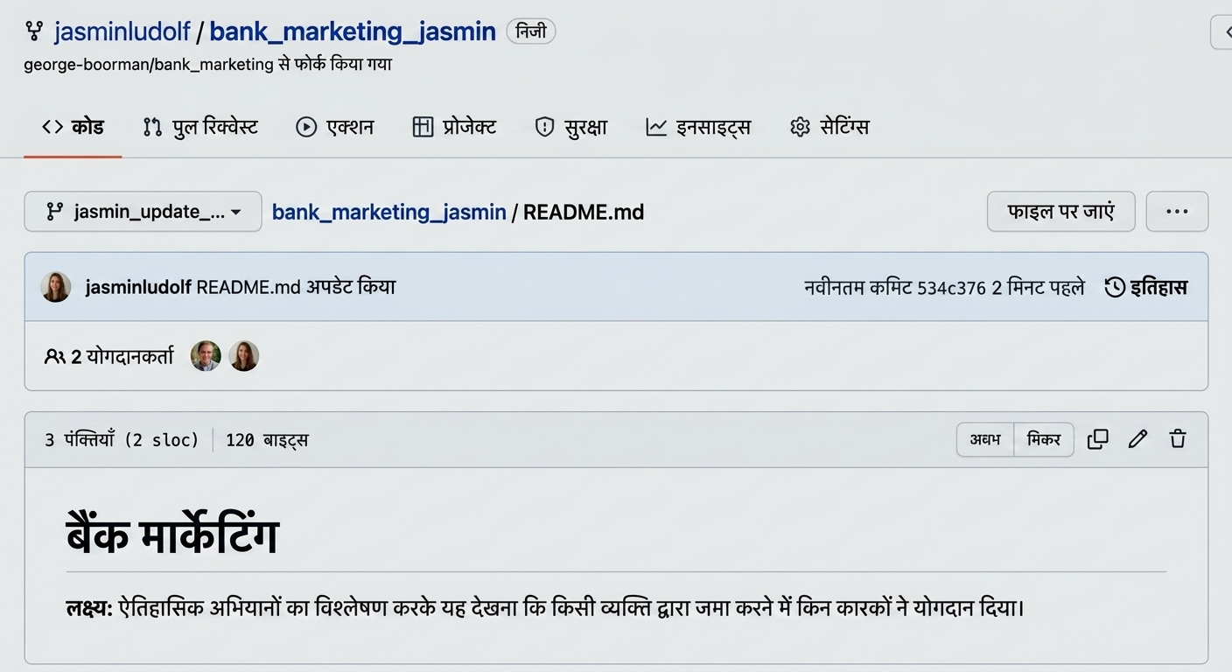Image resolution: width=1232 pixels, height=672 pixels.
Task: Open the एक्शन tab
Action: tap(335, 127)
